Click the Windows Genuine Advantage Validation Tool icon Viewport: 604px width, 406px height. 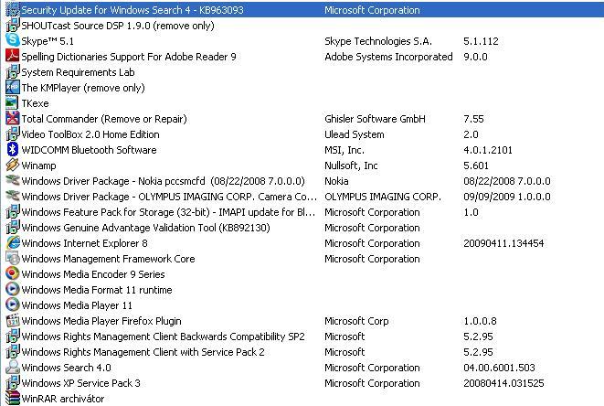point(12,227)
